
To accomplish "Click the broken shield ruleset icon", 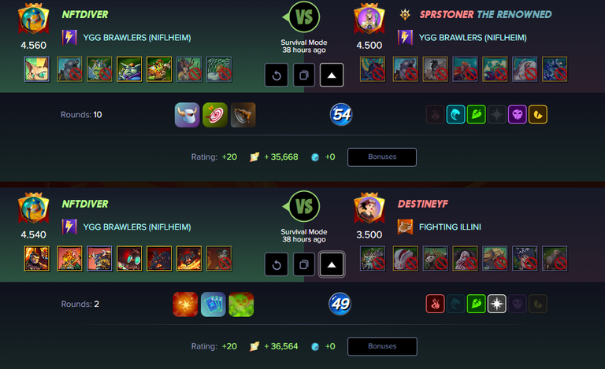I will click(x=243, y=115).
